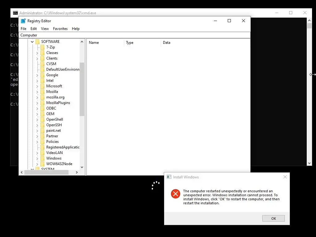Click OK in Install Windows dialog
Screen dimensions: 316x237
[273, 218]
